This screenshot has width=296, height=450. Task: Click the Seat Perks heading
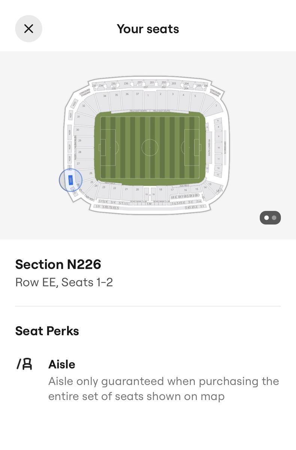tap(47, 331)
